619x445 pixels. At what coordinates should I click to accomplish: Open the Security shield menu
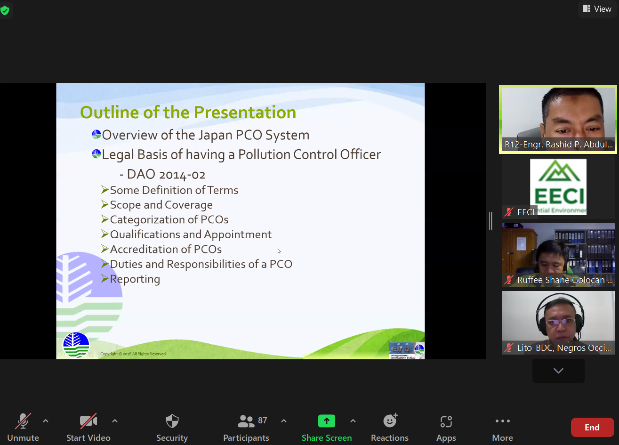[172, 427]
